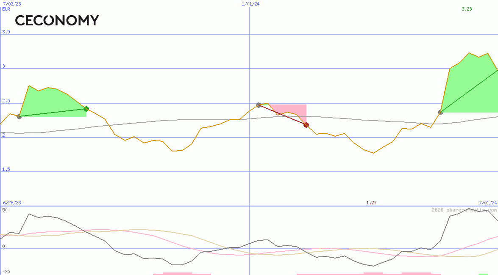Click the 7/03/23 date label

[12, 4]
